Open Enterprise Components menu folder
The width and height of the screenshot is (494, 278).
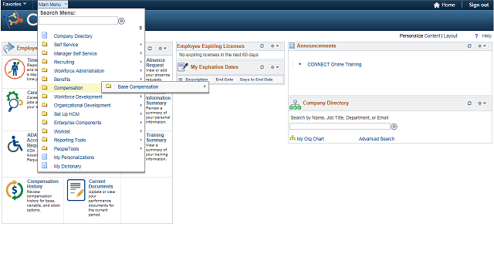coord(77,123)
